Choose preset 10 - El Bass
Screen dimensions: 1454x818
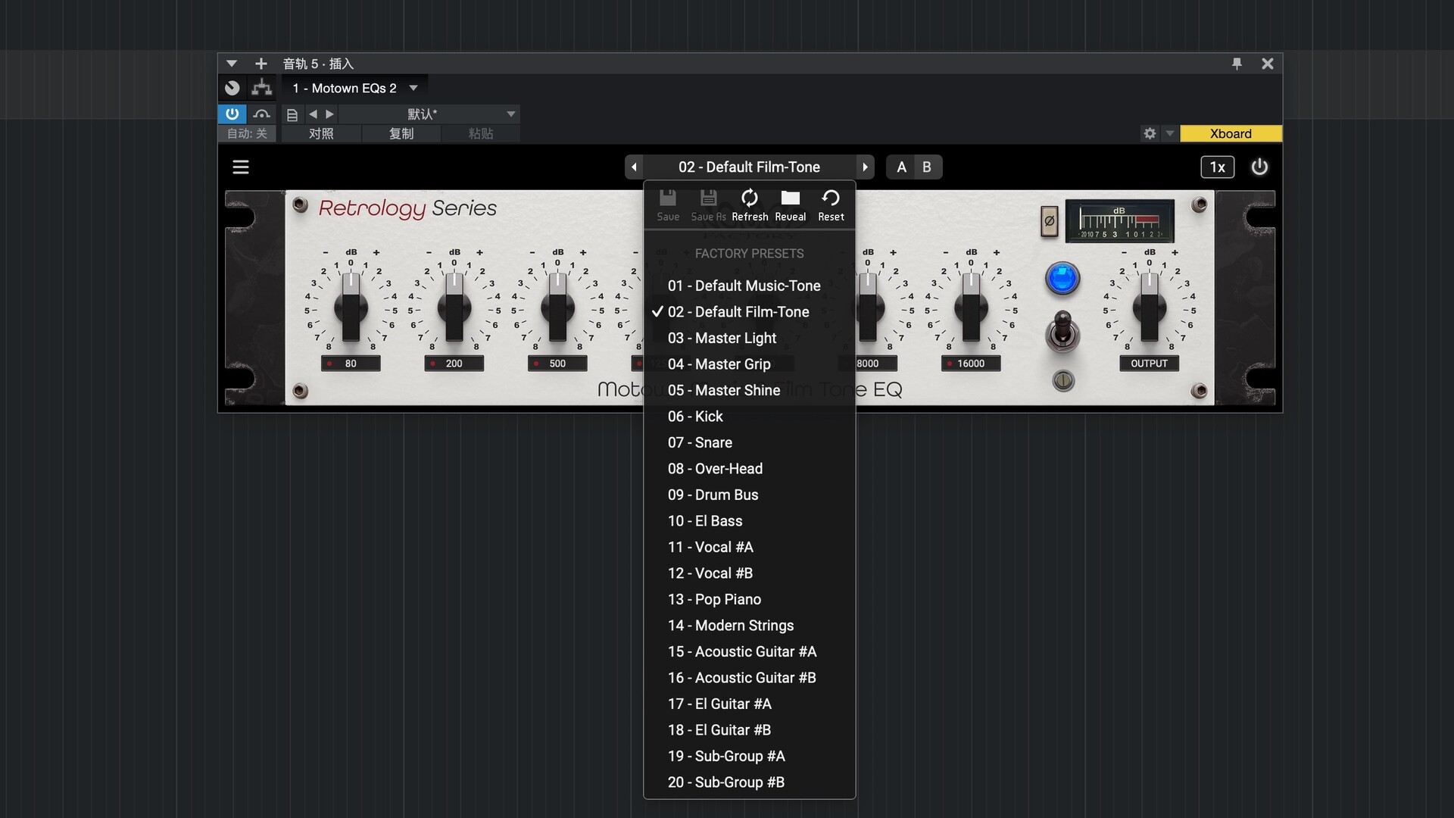pos(750,521)
